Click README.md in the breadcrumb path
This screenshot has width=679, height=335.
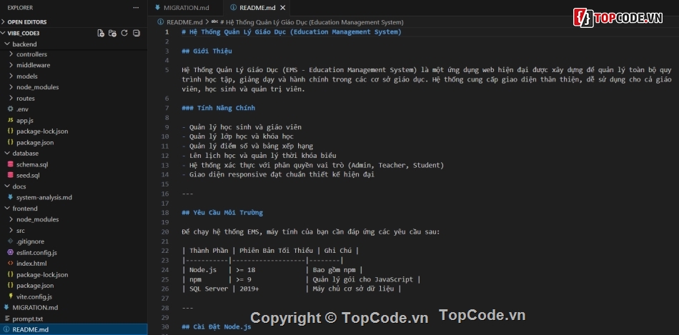pos(184,22)
